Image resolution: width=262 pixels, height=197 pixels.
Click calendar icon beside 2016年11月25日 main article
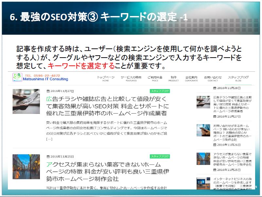click(48, 157)
